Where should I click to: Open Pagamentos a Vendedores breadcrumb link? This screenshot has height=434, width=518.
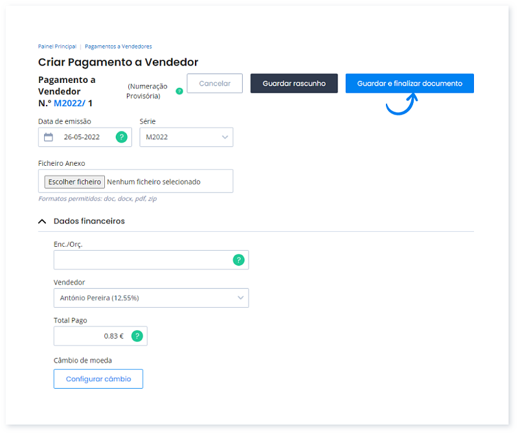pos(118,47)
